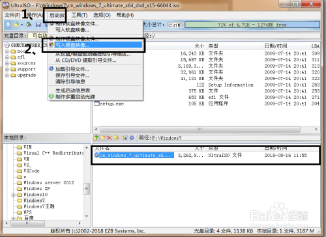Click the new folder icon in local toolbar

(x=102, y=137)
